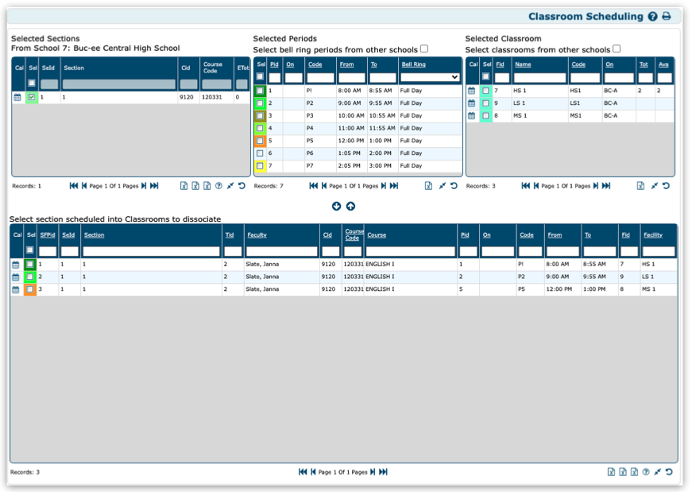This screenshot has width=692, height=492.
Task: Select the orange checkbox for SFPid 3 row
Action: 29,290
